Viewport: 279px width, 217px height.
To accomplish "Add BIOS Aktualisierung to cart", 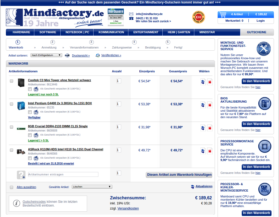I will coord(256,124).
